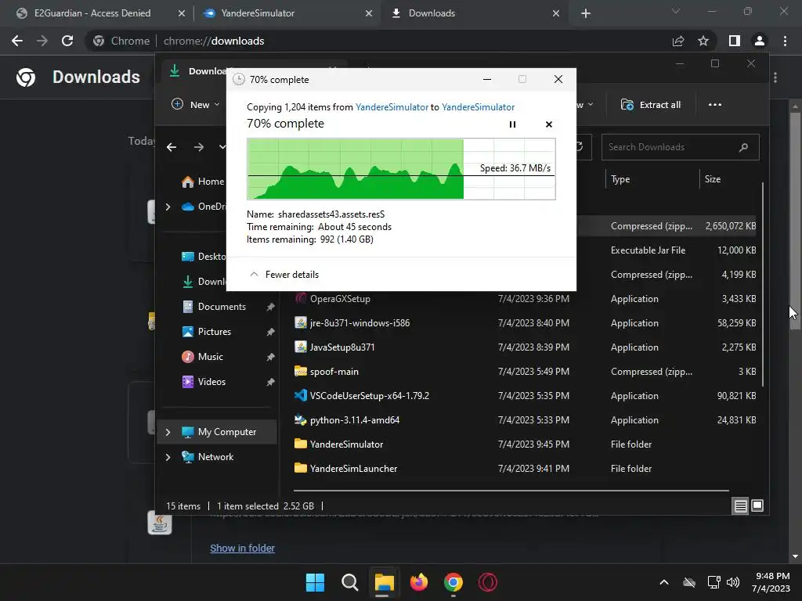Go back in Chrome
The height and width of the screenshot is (601, 802).
tap(17, 41)
